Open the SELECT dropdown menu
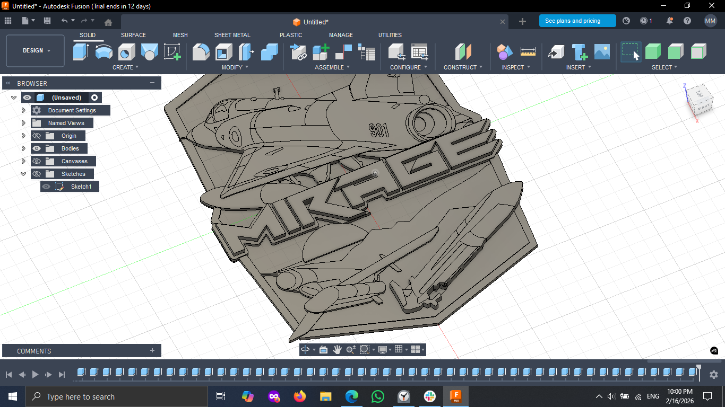The height and width of the screenshot is (407, 725). 664,67
